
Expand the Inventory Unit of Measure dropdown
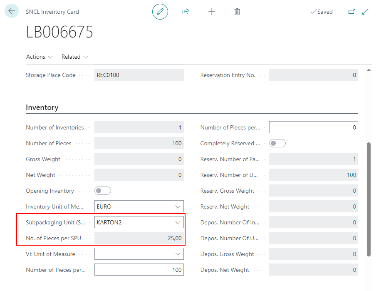click(178, 206)
